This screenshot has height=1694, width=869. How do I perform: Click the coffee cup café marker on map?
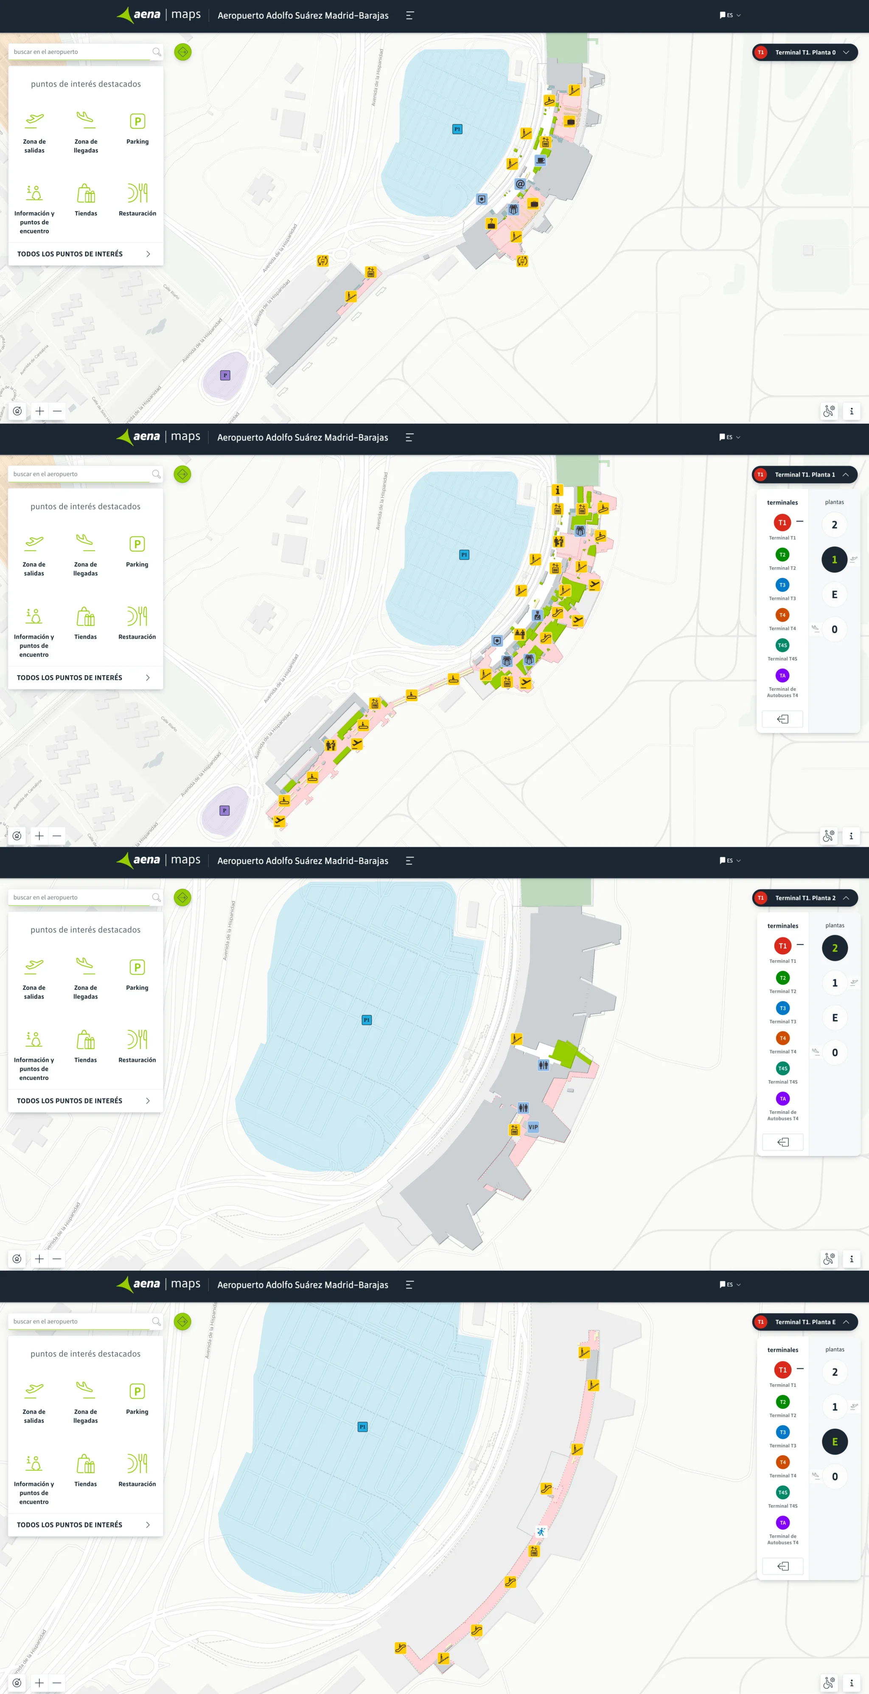point(540,160)
